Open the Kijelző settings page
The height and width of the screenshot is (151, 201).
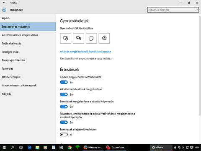pyautogui.click(x=28, y=18)
